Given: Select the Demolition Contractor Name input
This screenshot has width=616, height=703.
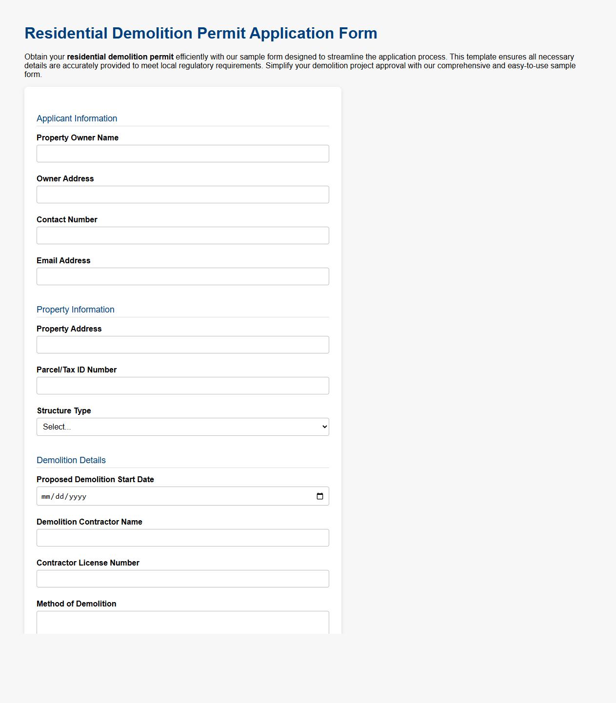Looking at the screenshot, I should point(182,538).
